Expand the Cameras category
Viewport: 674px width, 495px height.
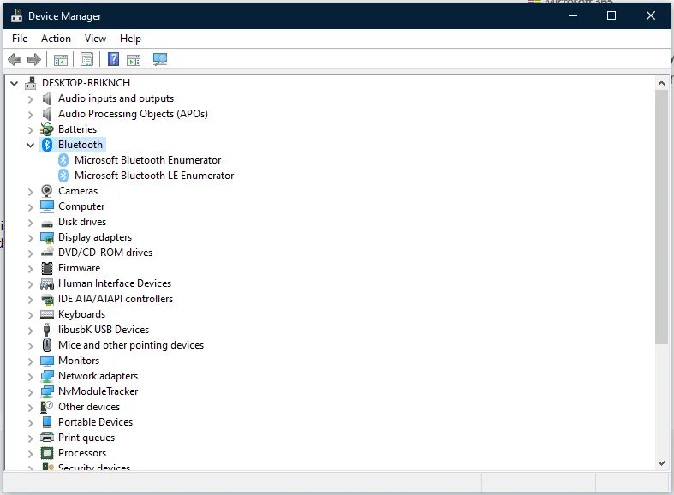click(x=30, y=192)
